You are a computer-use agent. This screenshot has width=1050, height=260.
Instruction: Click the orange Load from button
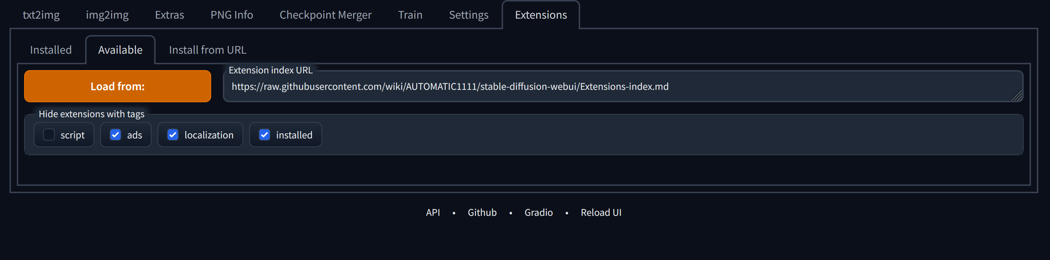pos(117,87)
